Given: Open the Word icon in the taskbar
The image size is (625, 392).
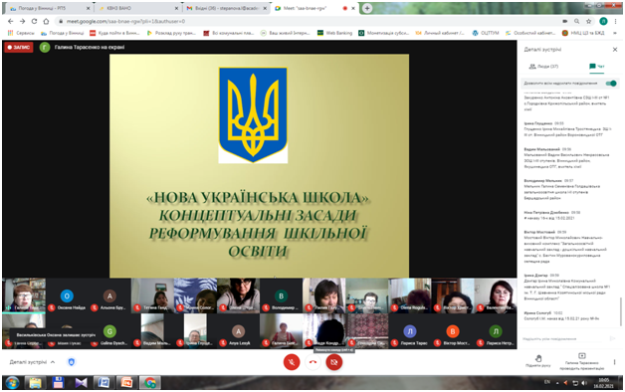Looking at the screenshot, I should (x=104, y=383).
